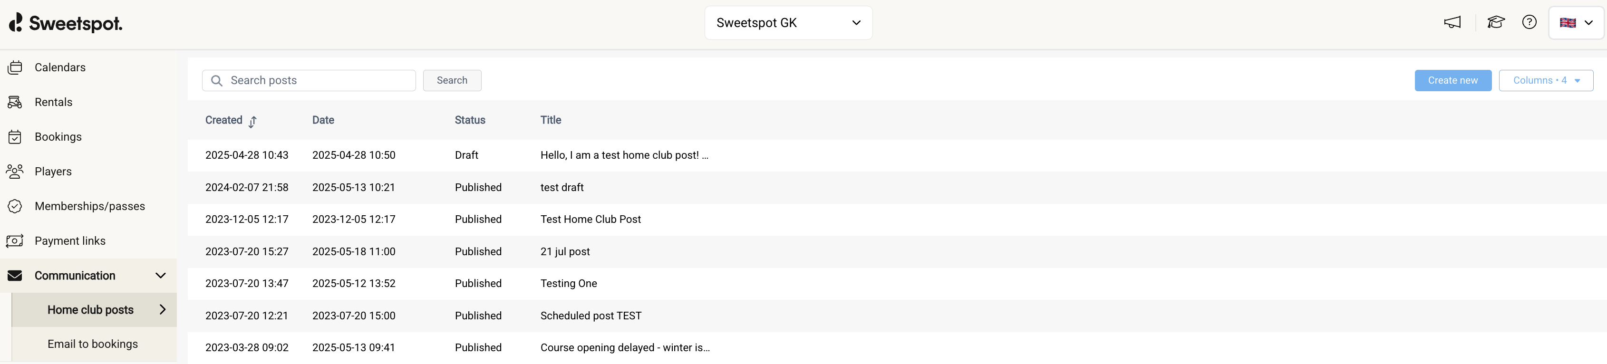Click the help question mark icon
The image size is (1607, 364).
point(1529,22)
